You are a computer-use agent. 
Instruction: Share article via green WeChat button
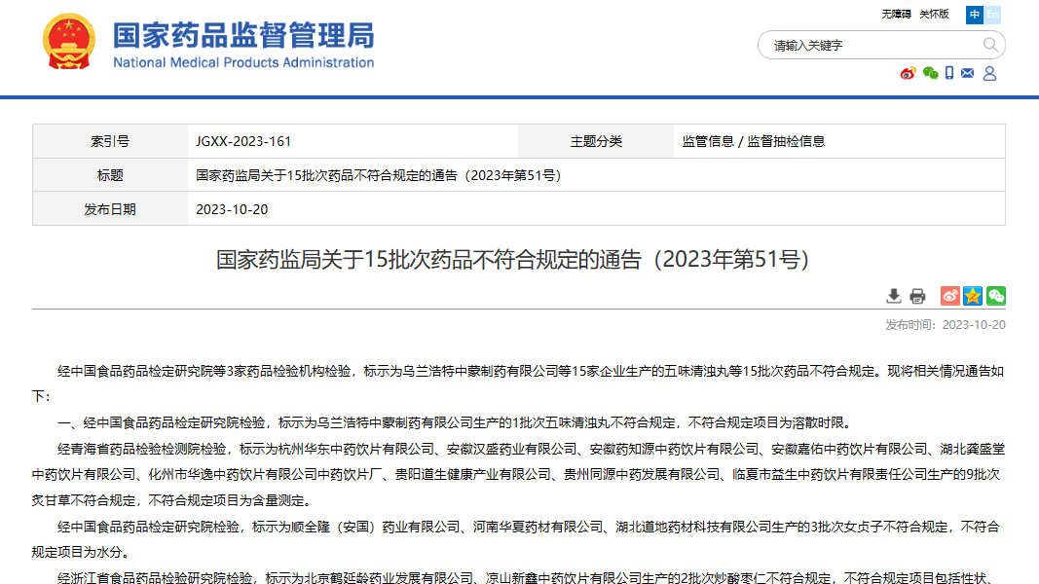(995, 296)
